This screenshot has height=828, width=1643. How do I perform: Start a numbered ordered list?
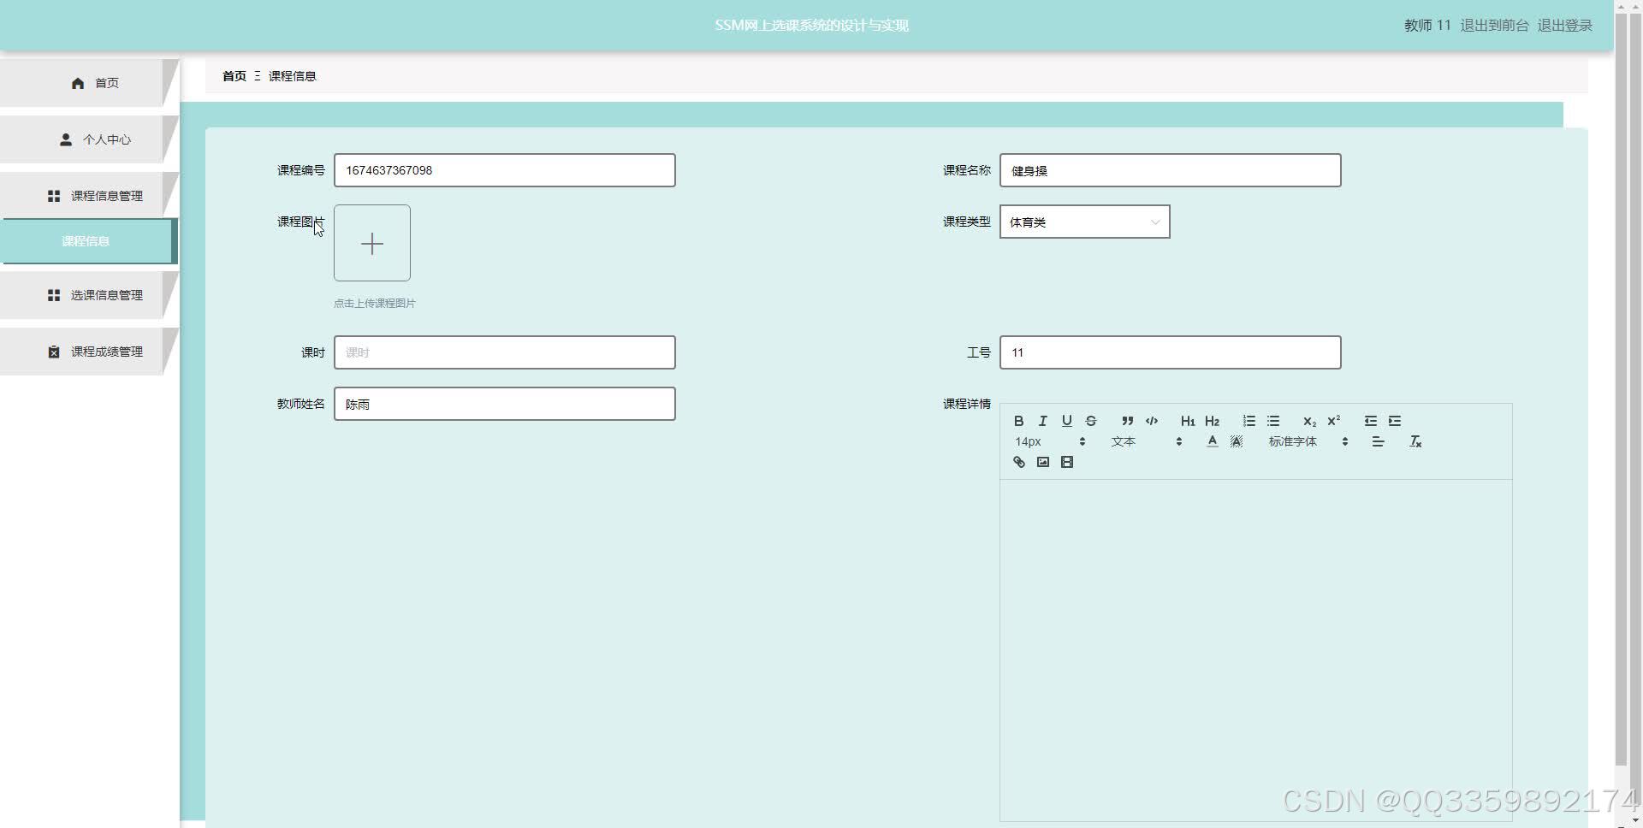click(1249, 421)
